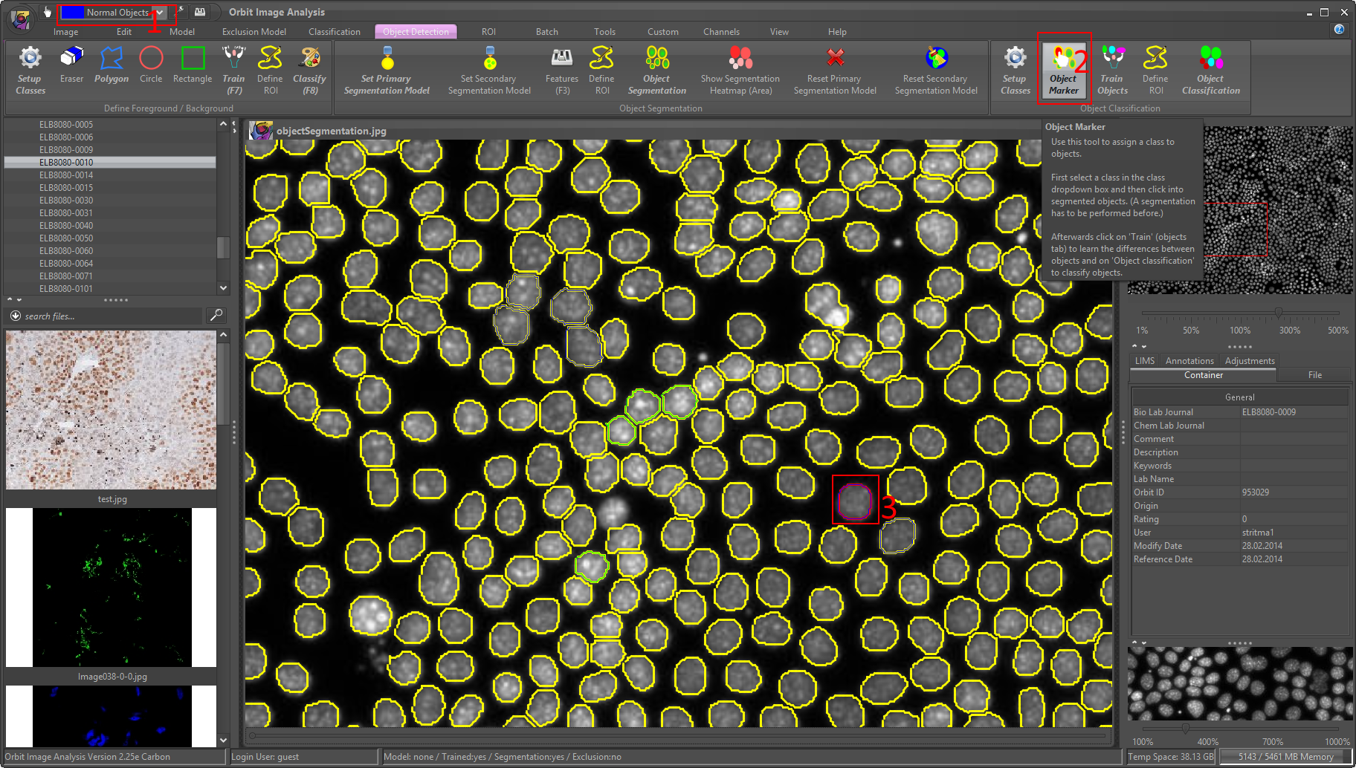Image resolution: width=1356 pixels, height=768 pixels.
Task: Open the Tools ribbon tab
Action: (604, 32)
